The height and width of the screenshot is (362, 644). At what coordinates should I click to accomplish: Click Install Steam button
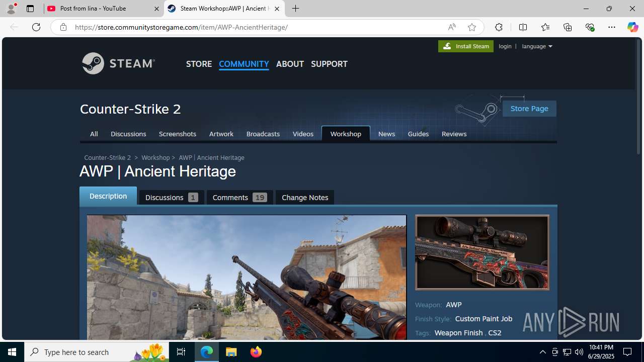466,46
